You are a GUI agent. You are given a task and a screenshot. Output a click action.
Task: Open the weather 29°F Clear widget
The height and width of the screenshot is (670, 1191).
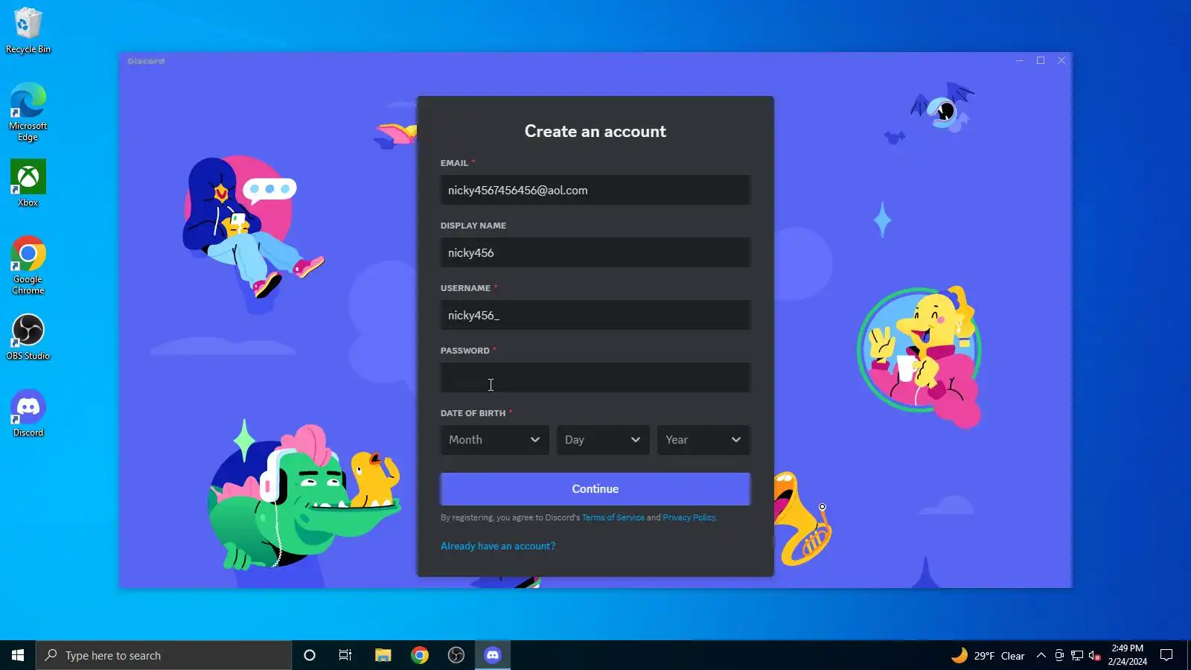coord(989,655)
